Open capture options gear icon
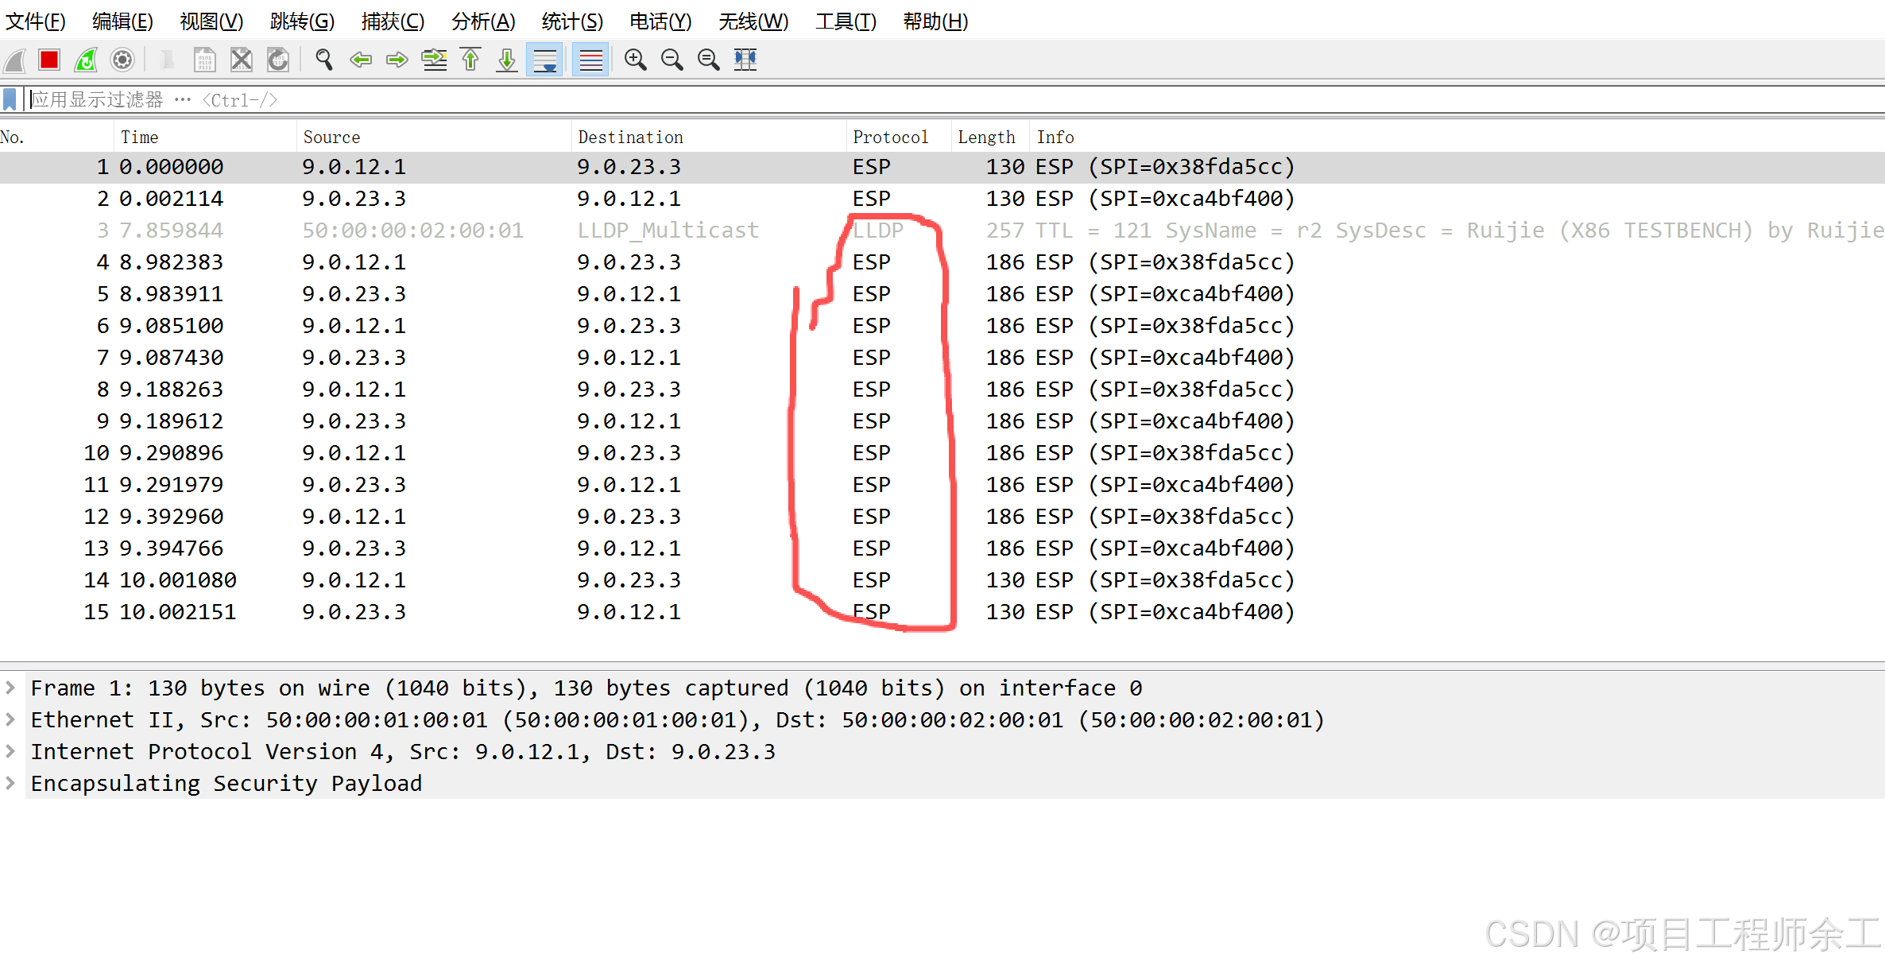This screenshot has height=965, width=1885. pyautogui.click(x=122, y=60)
